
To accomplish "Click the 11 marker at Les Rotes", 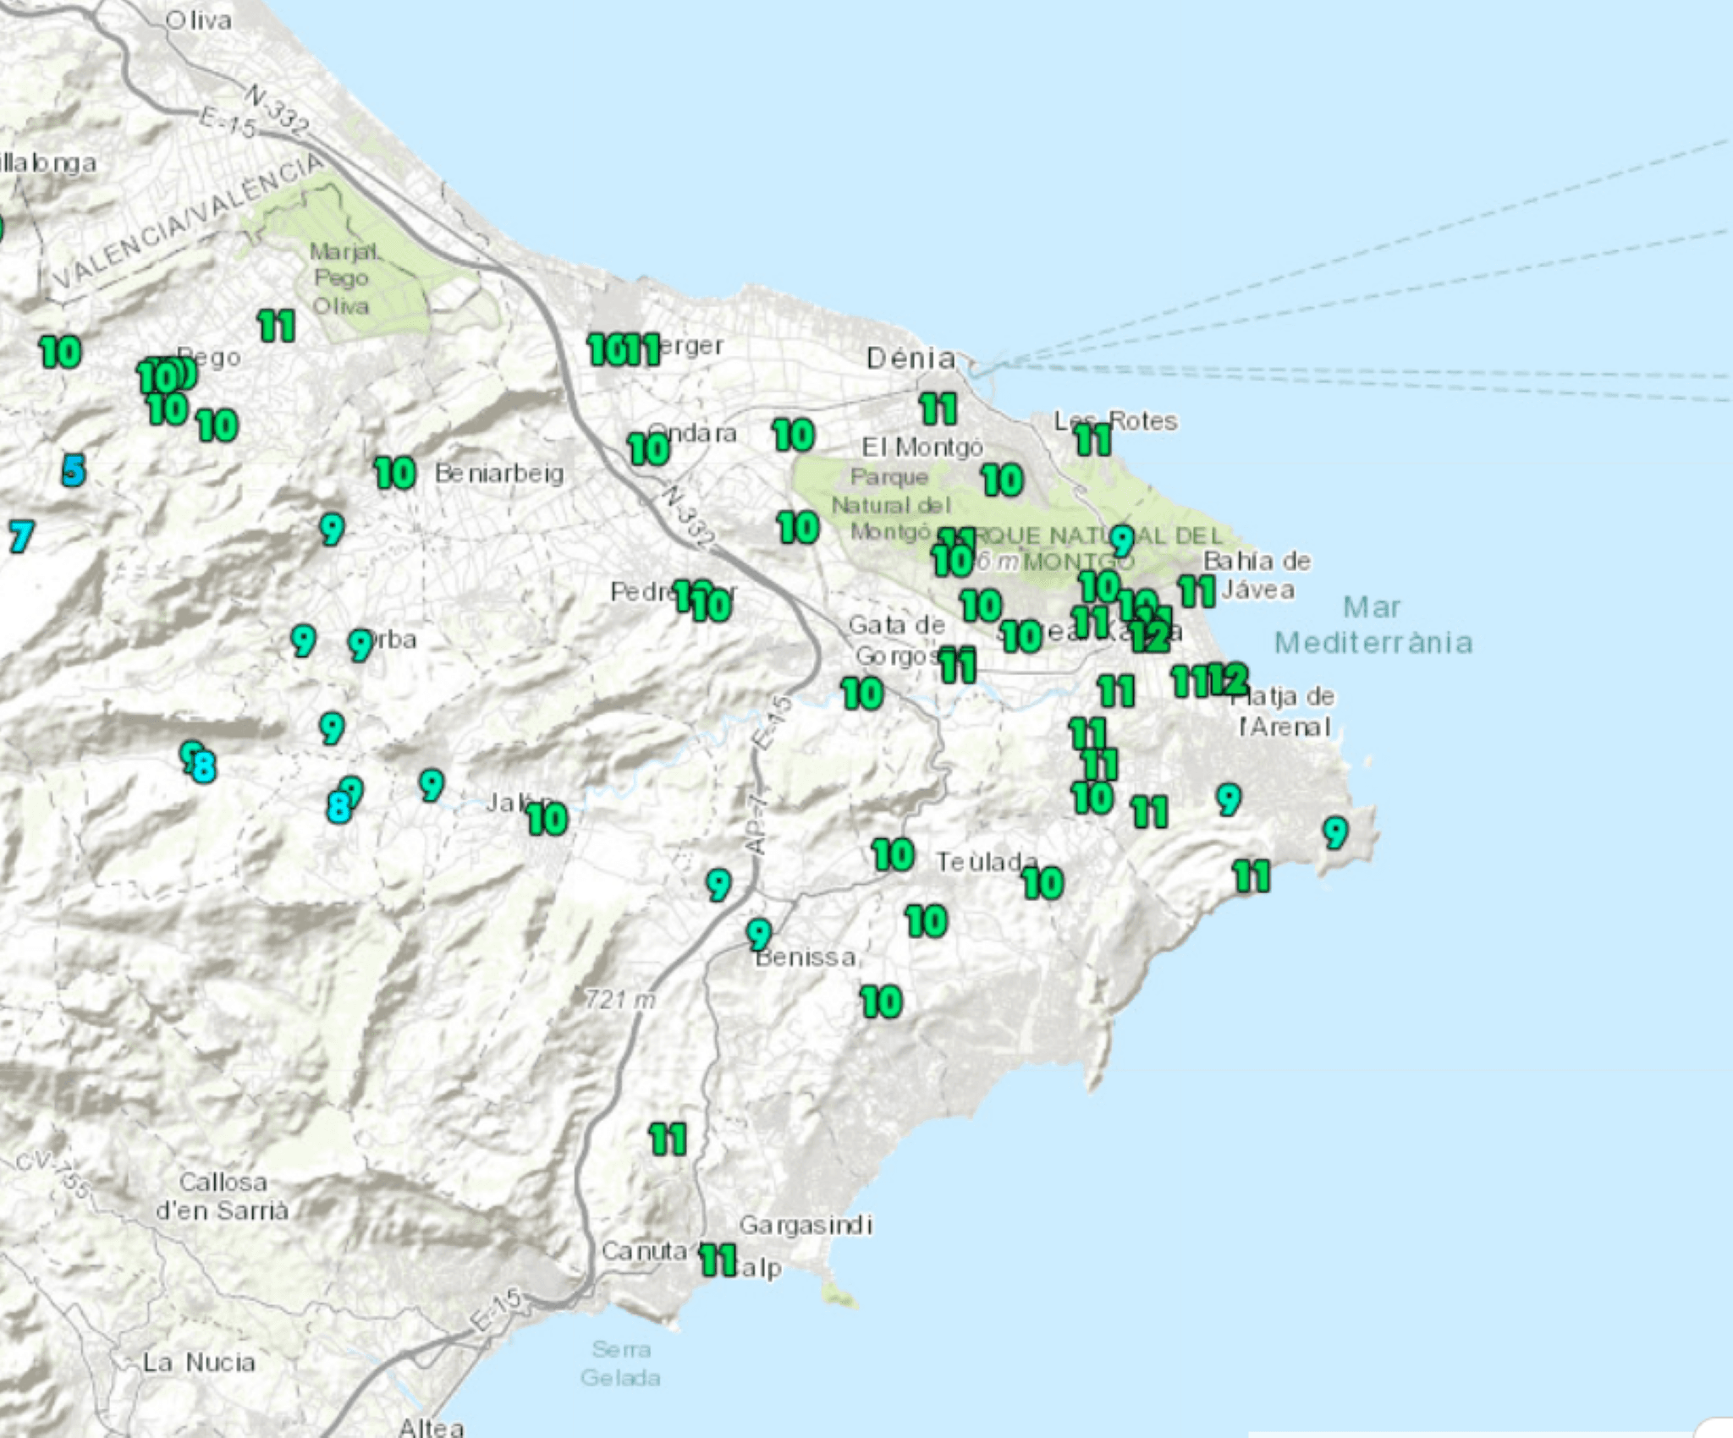I will pos(1092,440).
